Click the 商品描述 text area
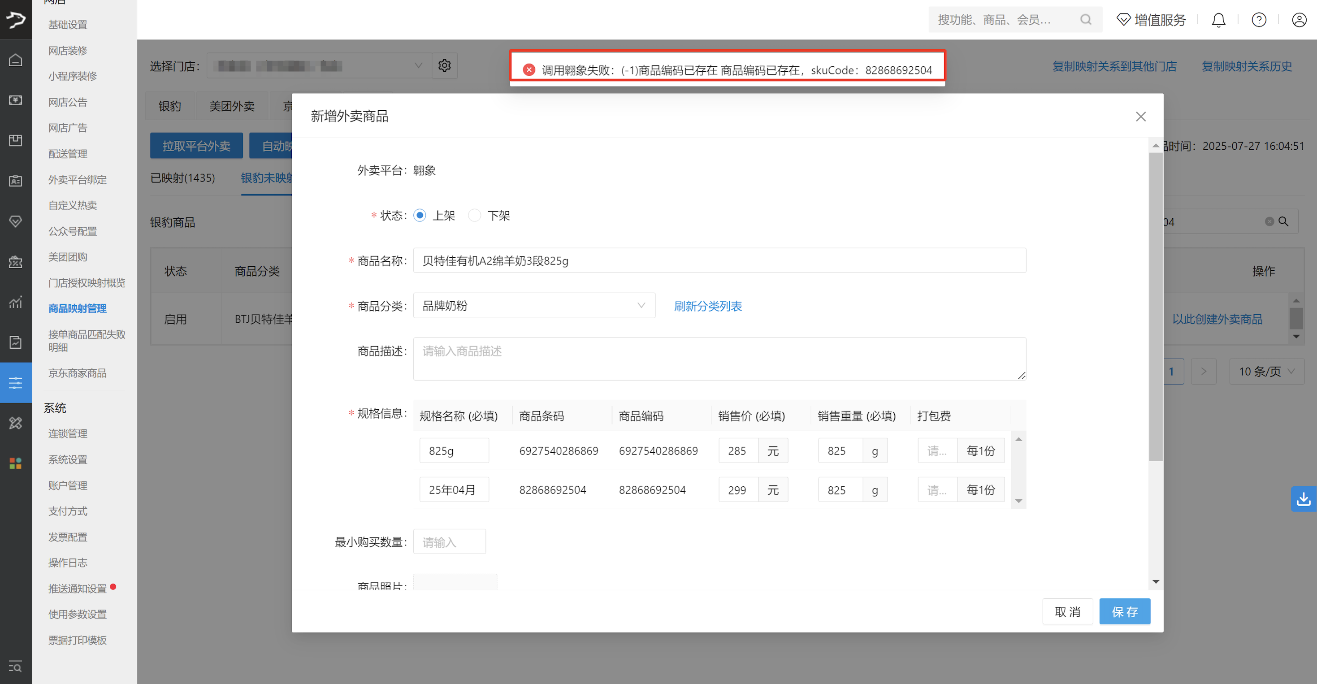1317x684 pixels. [719, 358]
